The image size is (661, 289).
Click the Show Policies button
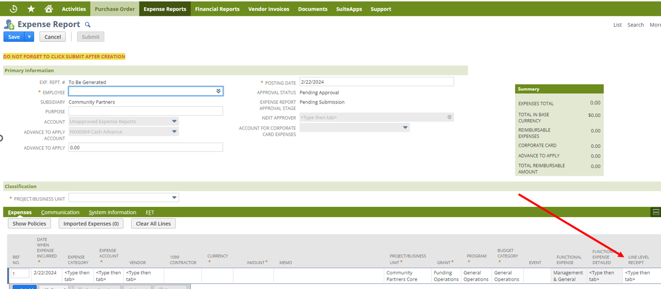coord(30,224)
